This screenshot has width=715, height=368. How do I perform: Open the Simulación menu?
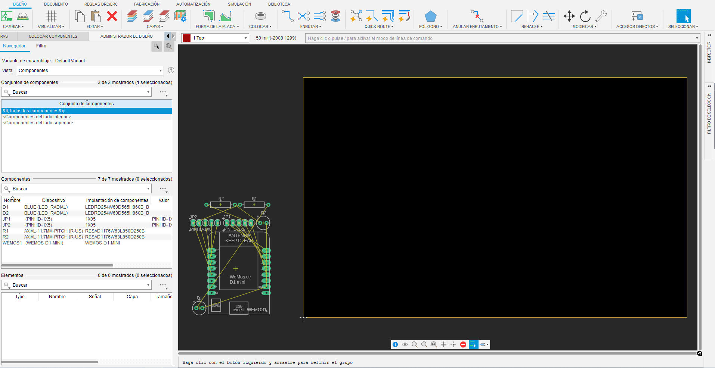point(239,4)
